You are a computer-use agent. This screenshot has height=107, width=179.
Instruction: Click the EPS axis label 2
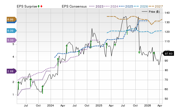coord(13,82)
